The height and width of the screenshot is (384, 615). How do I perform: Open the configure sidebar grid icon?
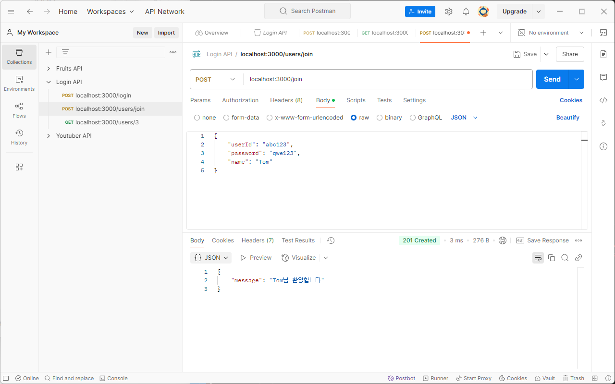click(x=19, y=167)
